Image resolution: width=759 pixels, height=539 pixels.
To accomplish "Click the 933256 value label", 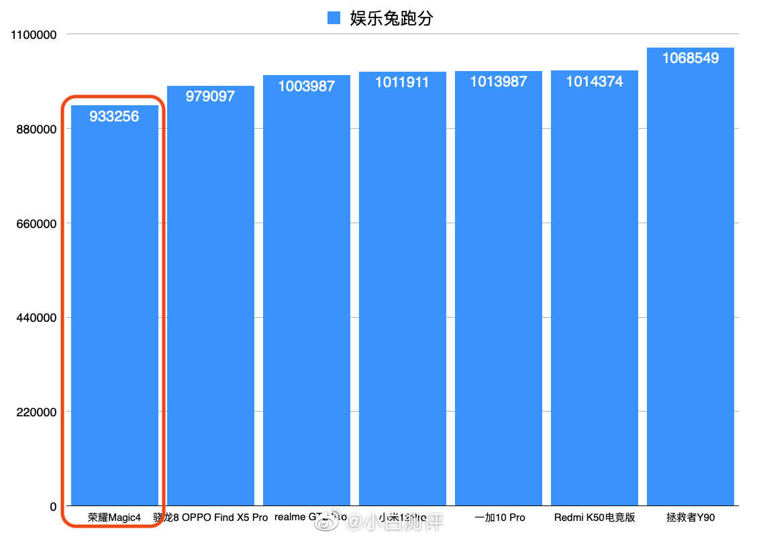I will pyautogui.click(x=114, y=117).
